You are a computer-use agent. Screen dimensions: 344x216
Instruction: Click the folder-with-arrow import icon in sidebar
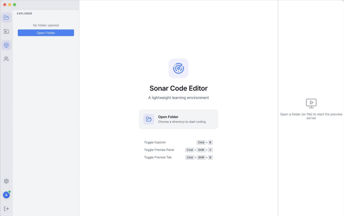(x=6, y=31)
